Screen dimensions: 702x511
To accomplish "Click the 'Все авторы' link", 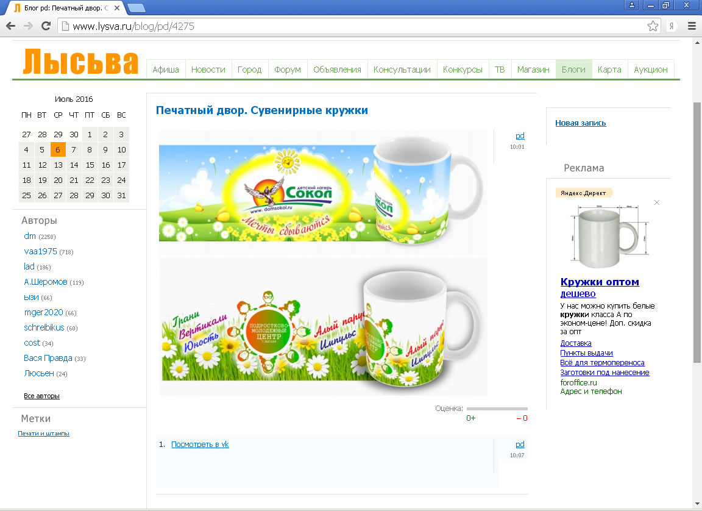I will point(41,396).
